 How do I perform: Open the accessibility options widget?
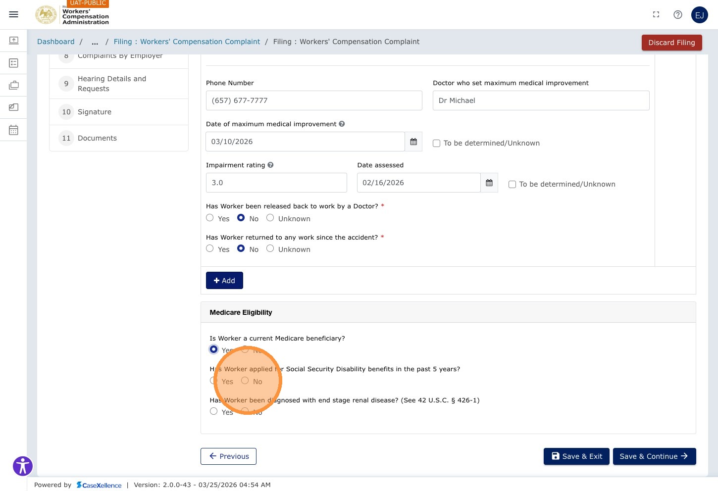[23, 466]
